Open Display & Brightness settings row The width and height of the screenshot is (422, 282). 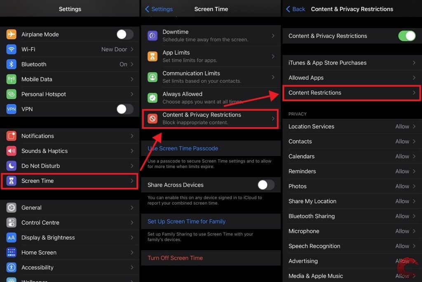click(x=70, y=238)
